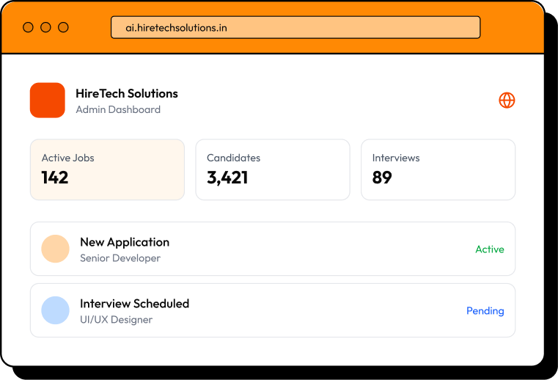Click the green Active status label
Screen dimensions: 558x380
point(489,249)
